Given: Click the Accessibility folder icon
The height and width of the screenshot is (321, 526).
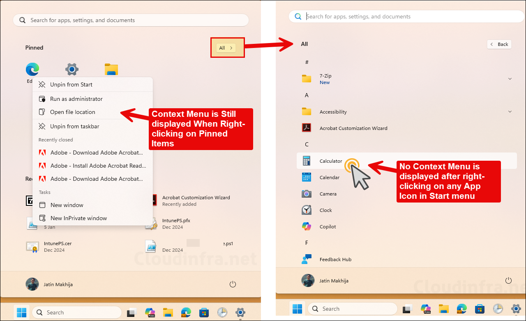Looking at the screenshot, I should [x=307, y=112].
